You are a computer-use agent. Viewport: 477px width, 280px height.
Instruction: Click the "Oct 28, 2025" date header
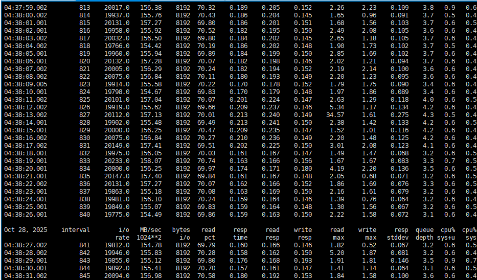click(x=26, y=230)
